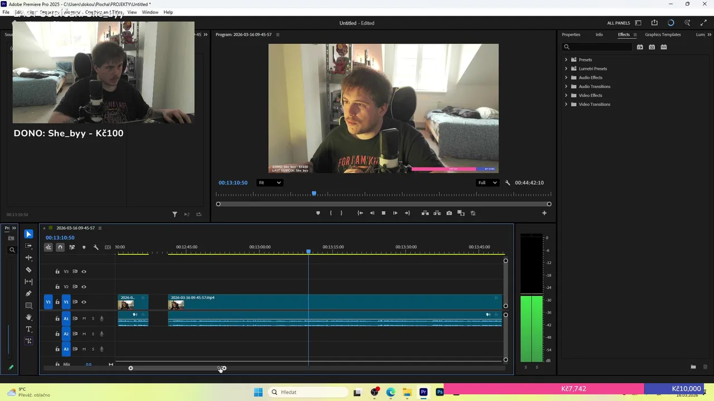This screenshot has width=714, height=401.
Task: Mute audio track A1
Action: (x=84, y=319)
